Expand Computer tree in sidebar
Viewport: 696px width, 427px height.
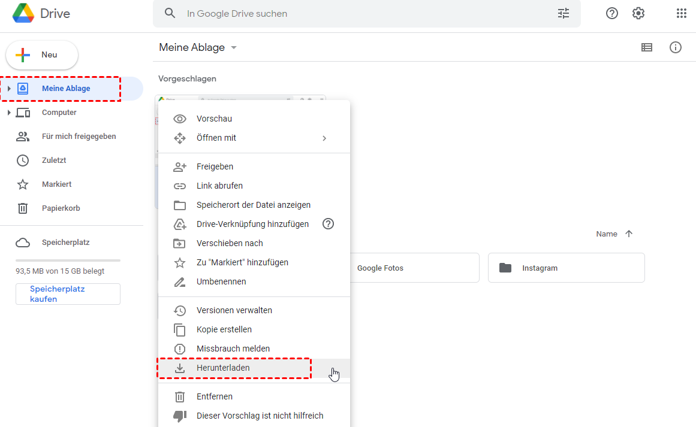pos(9,113)
